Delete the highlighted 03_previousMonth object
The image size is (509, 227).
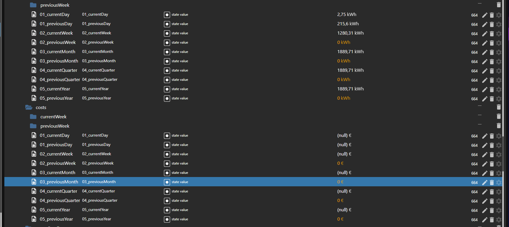click(492, 183)
